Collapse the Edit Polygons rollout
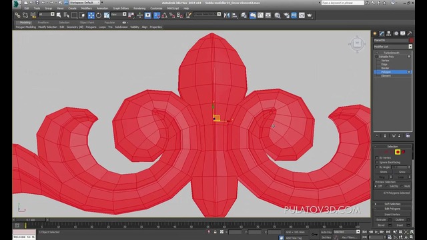 pos(392,209)
